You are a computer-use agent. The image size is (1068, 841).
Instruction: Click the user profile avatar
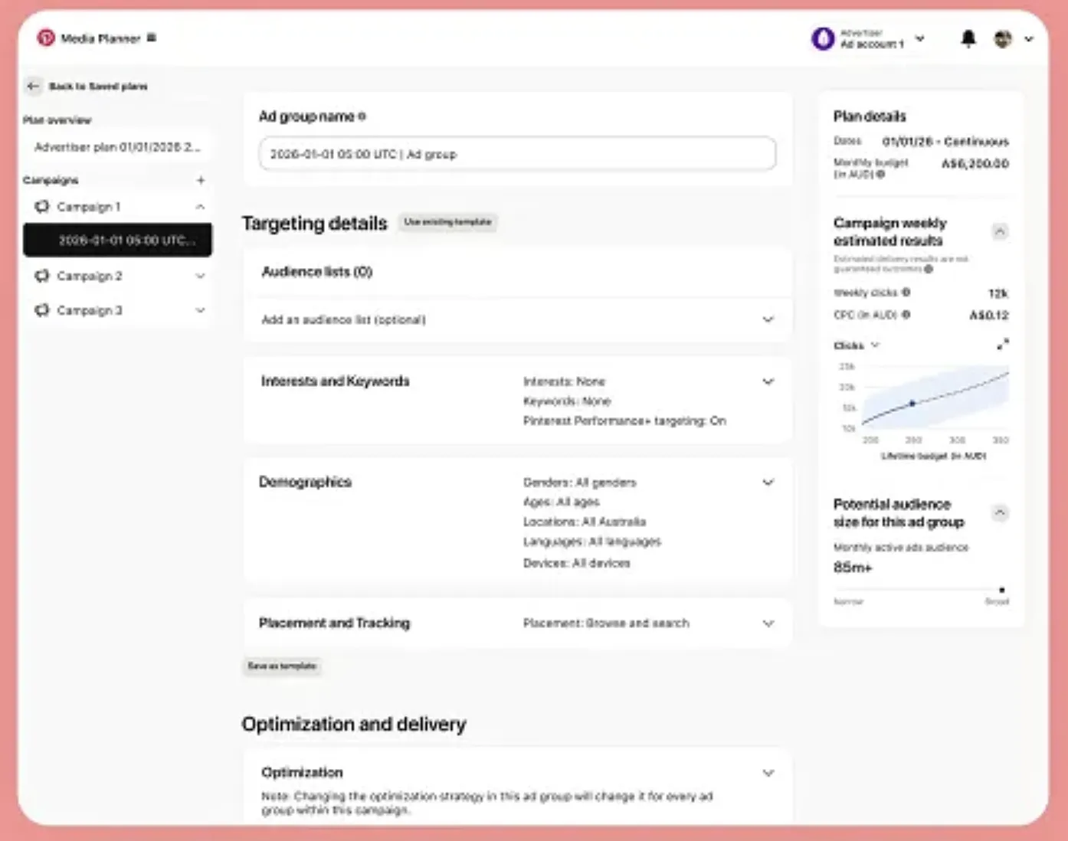[x=1003, y=38]
